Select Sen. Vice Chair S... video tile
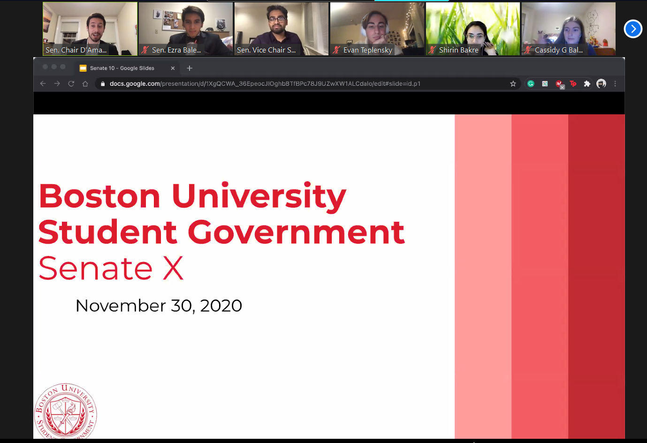Viewport: 647px width, 443px height. [282, 29]
